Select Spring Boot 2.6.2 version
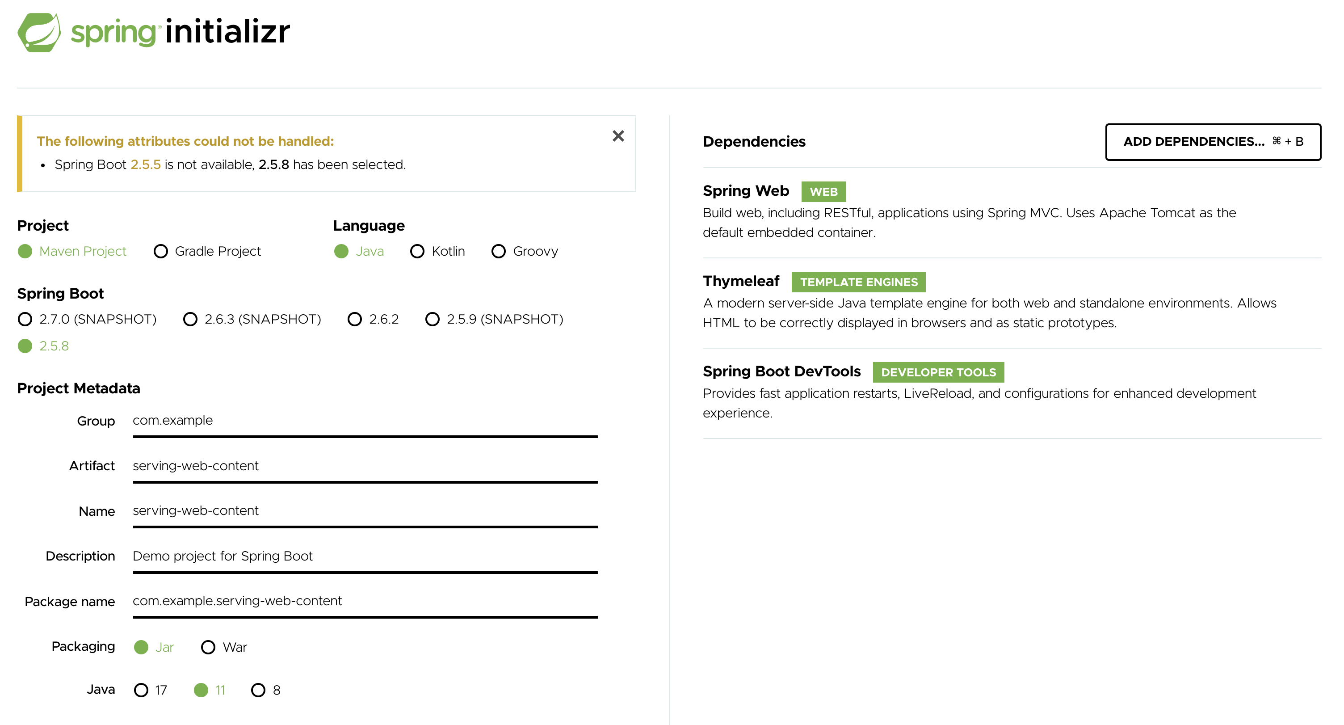This screenshot has width=1344, height=725. tap(373, 319)
